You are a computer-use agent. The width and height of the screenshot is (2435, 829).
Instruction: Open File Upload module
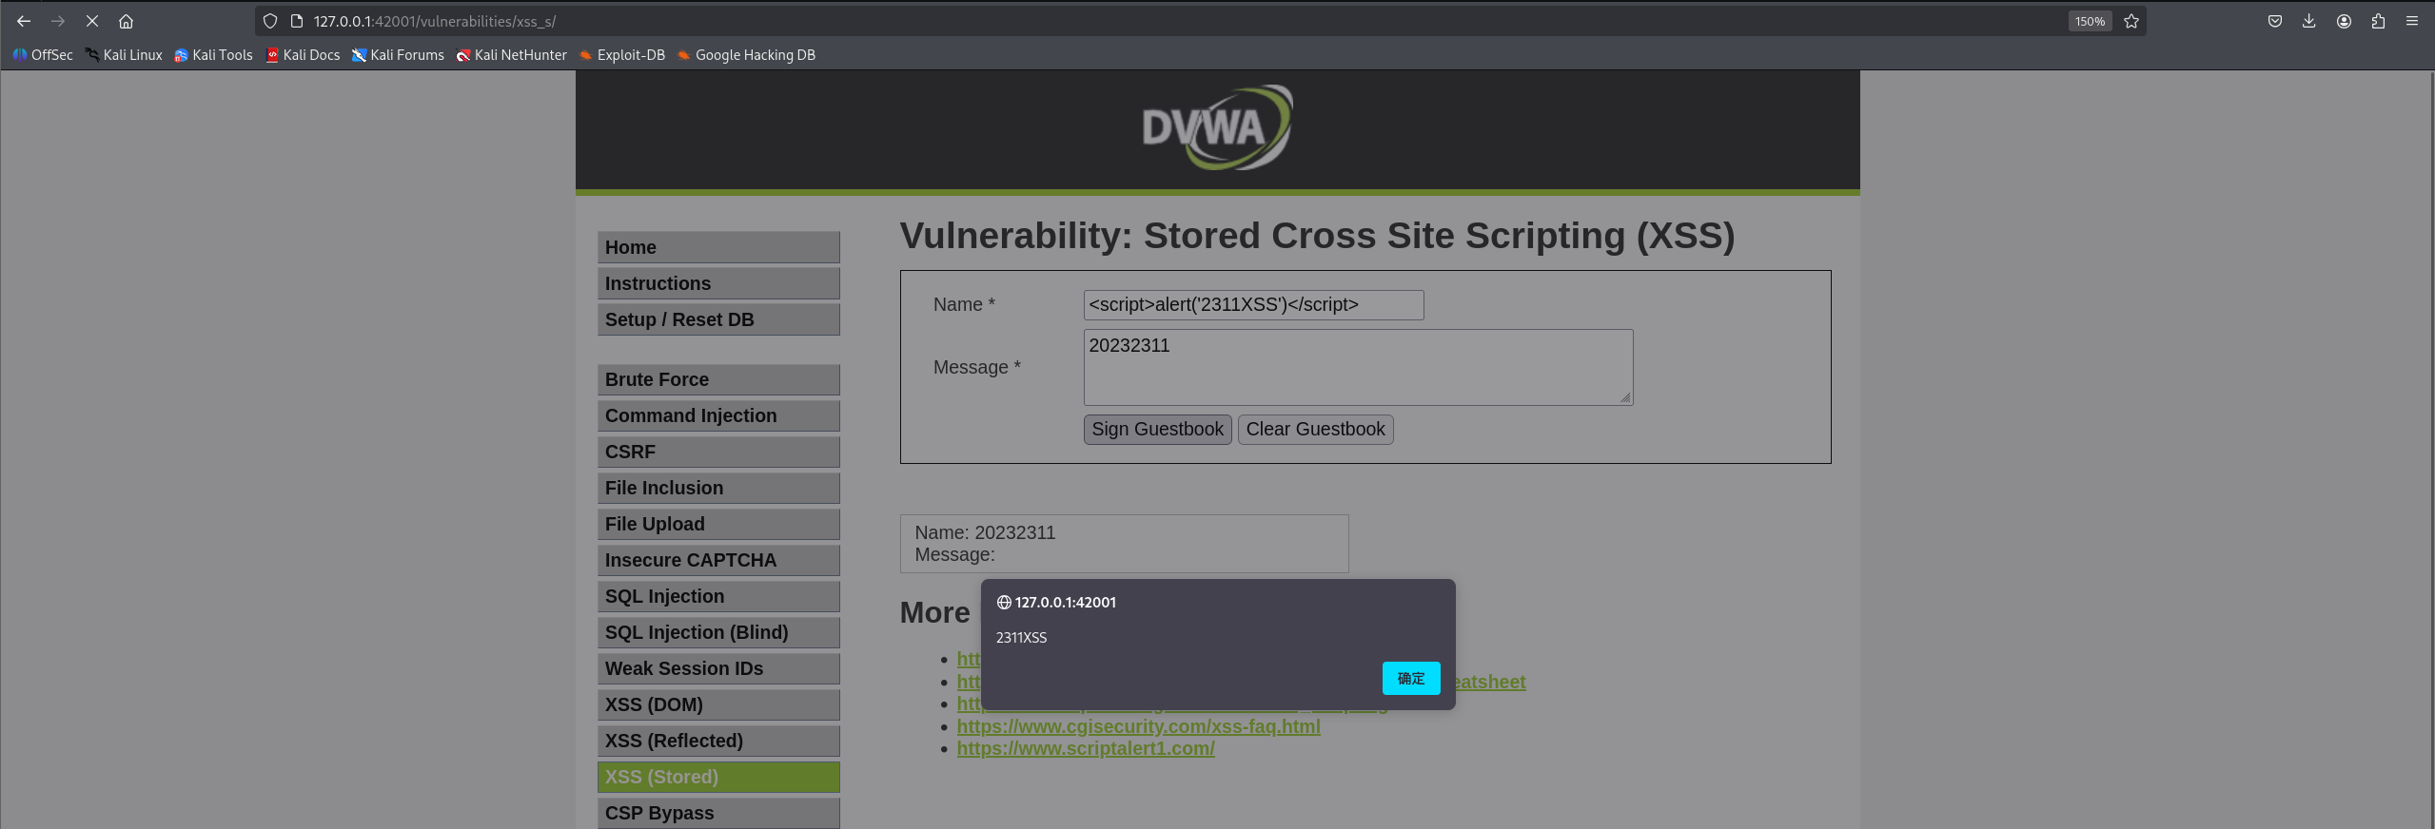[718, 524]
